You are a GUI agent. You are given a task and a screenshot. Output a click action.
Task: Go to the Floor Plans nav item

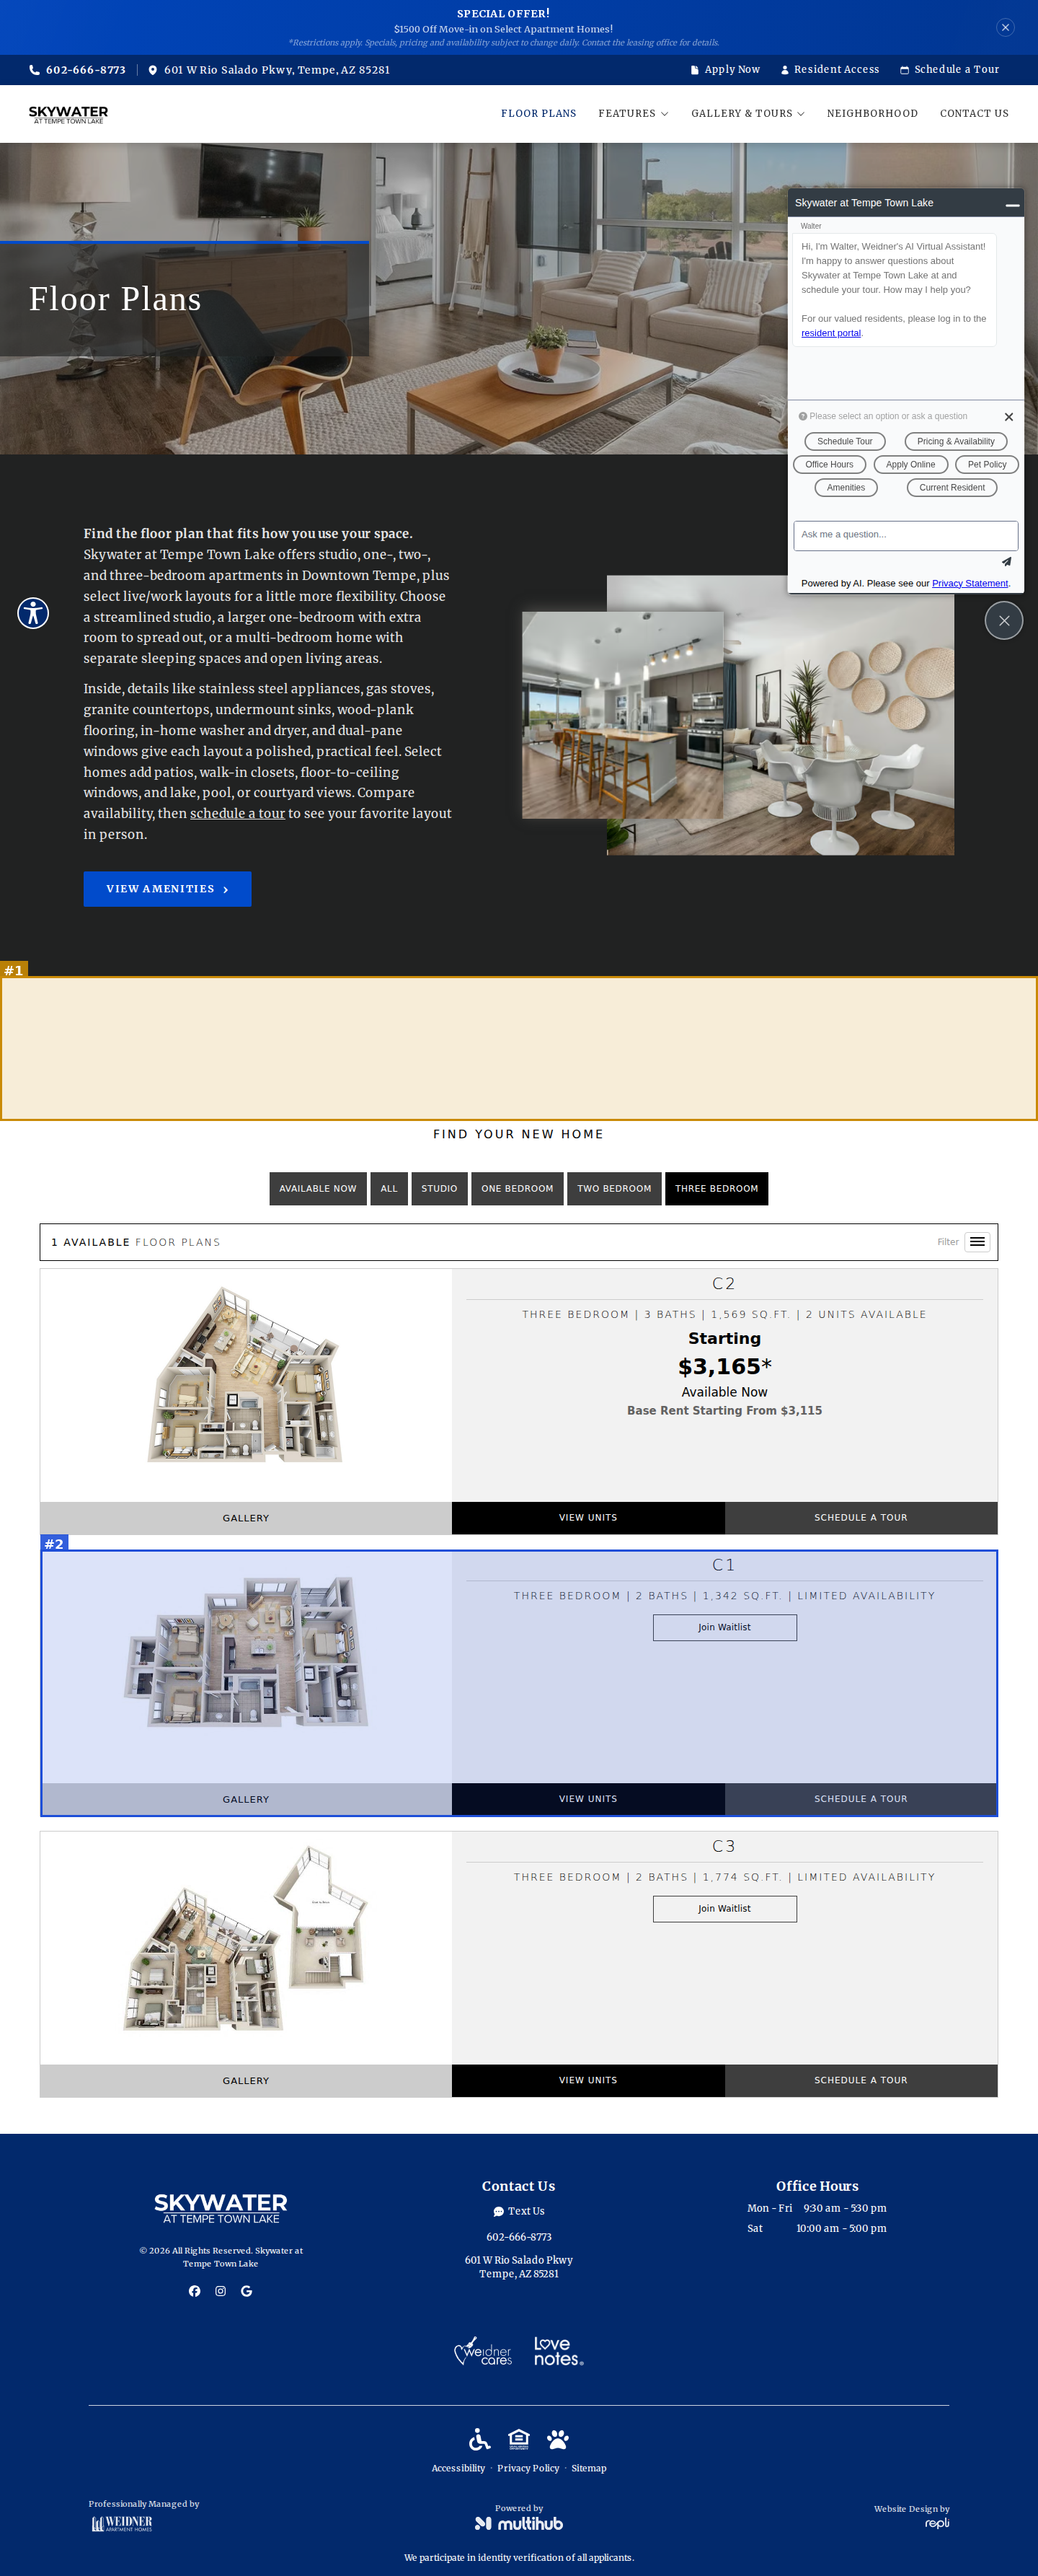(x=538, y=114)
